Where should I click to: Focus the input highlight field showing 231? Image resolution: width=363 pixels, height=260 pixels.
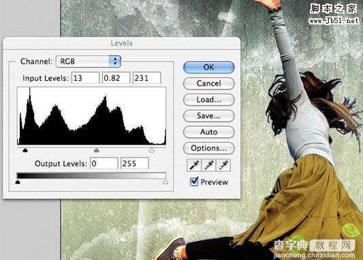pyautogui.click(x=147, y=78)
